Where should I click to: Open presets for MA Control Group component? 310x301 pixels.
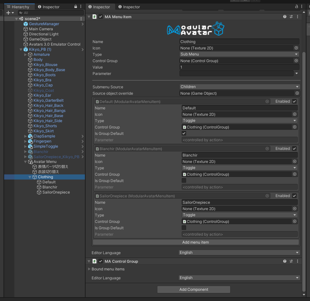pos(291,261)
